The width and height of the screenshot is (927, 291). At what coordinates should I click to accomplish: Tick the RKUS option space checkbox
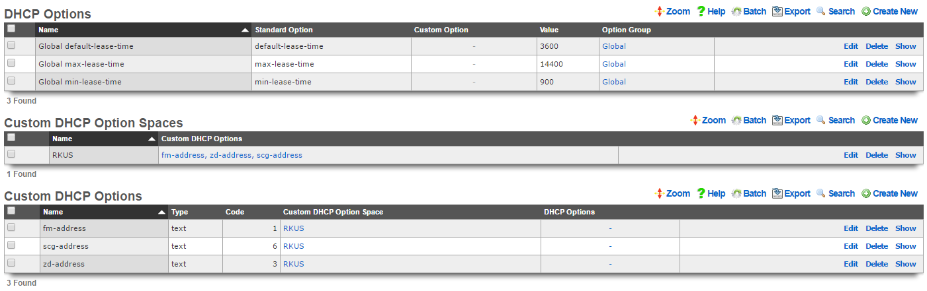11,154
